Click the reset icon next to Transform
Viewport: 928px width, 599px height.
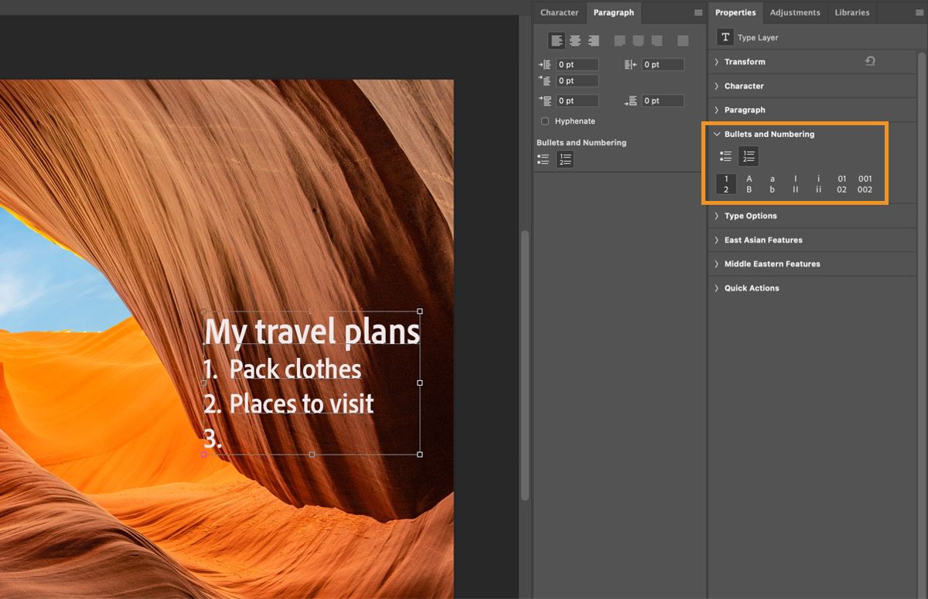pos(870,61)
